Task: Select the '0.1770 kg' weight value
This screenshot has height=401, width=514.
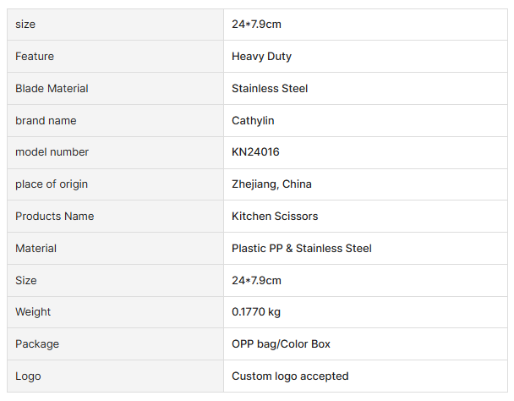Action: (x=256, y=312)
